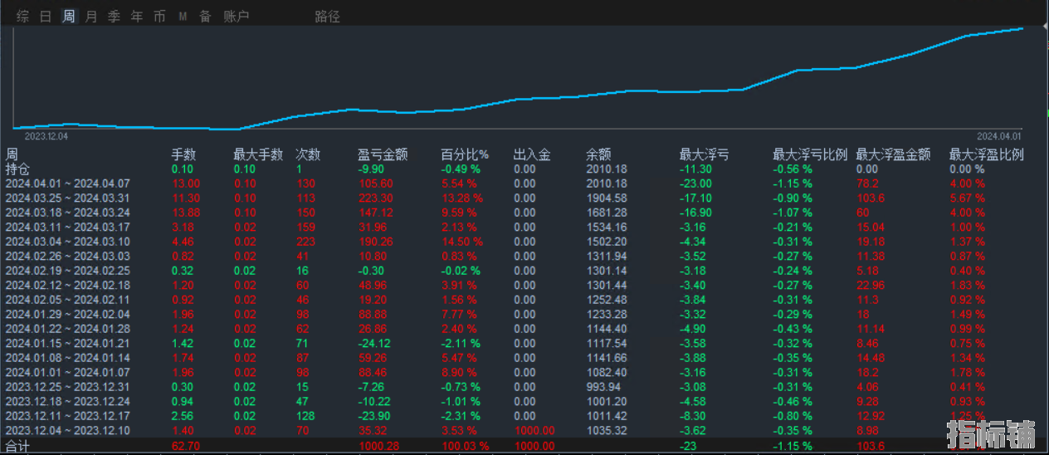
Task: Click the 手数 column header
Action: (x=184, y=154)
